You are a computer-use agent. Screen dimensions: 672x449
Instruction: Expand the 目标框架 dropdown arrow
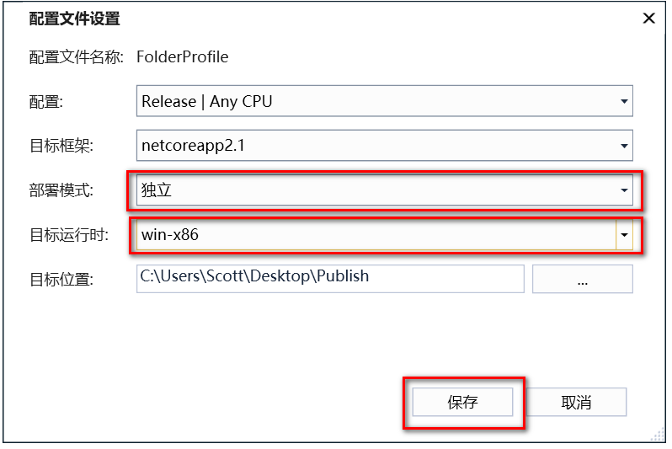pyautogui.click(x=624, y=146)
